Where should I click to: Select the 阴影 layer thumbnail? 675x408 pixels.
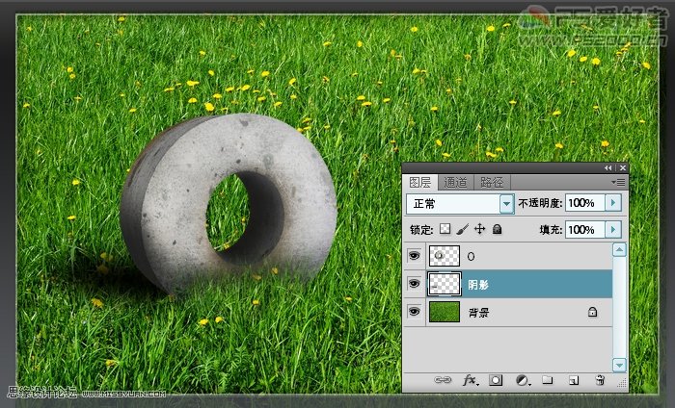tap(445, 284)
